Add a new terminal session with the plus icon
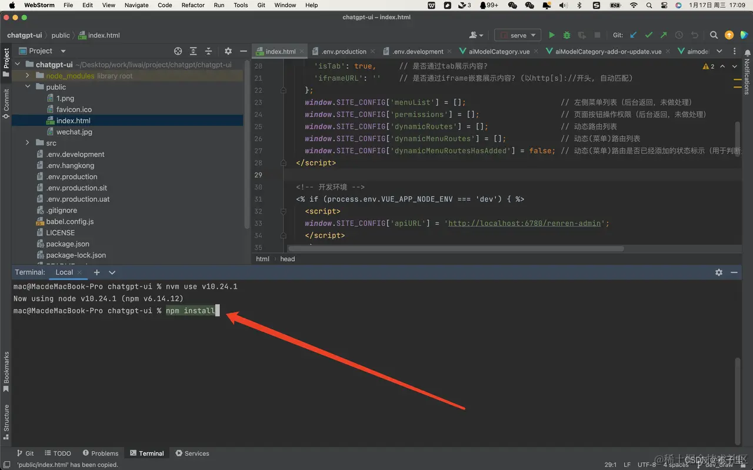Image resolution: width=753 pixels, height=470 pixels. 97,272
